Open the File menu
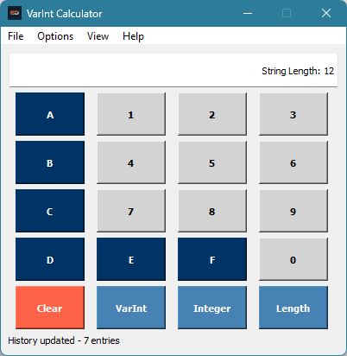347x356 pixels. (16, 36)
